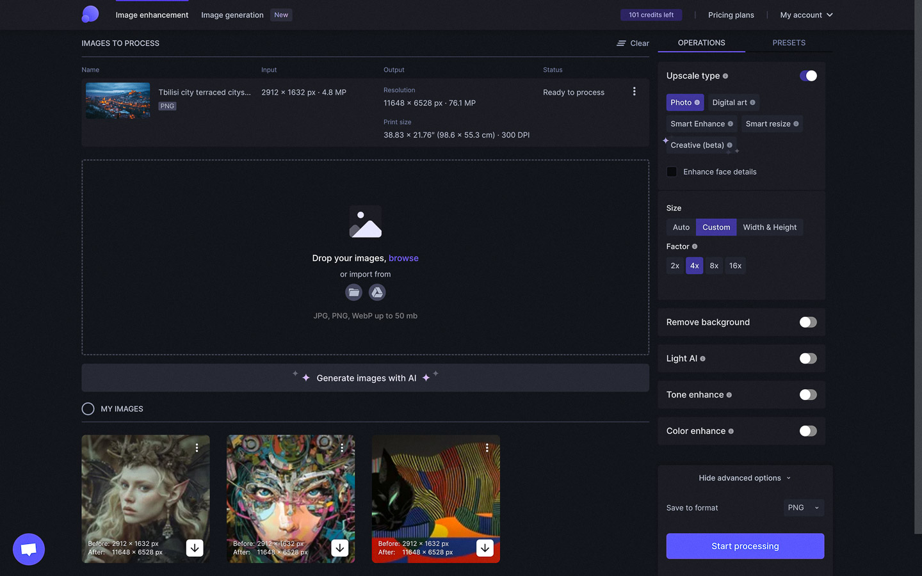Open options menu on black cat thumbnail

point(487,448)
